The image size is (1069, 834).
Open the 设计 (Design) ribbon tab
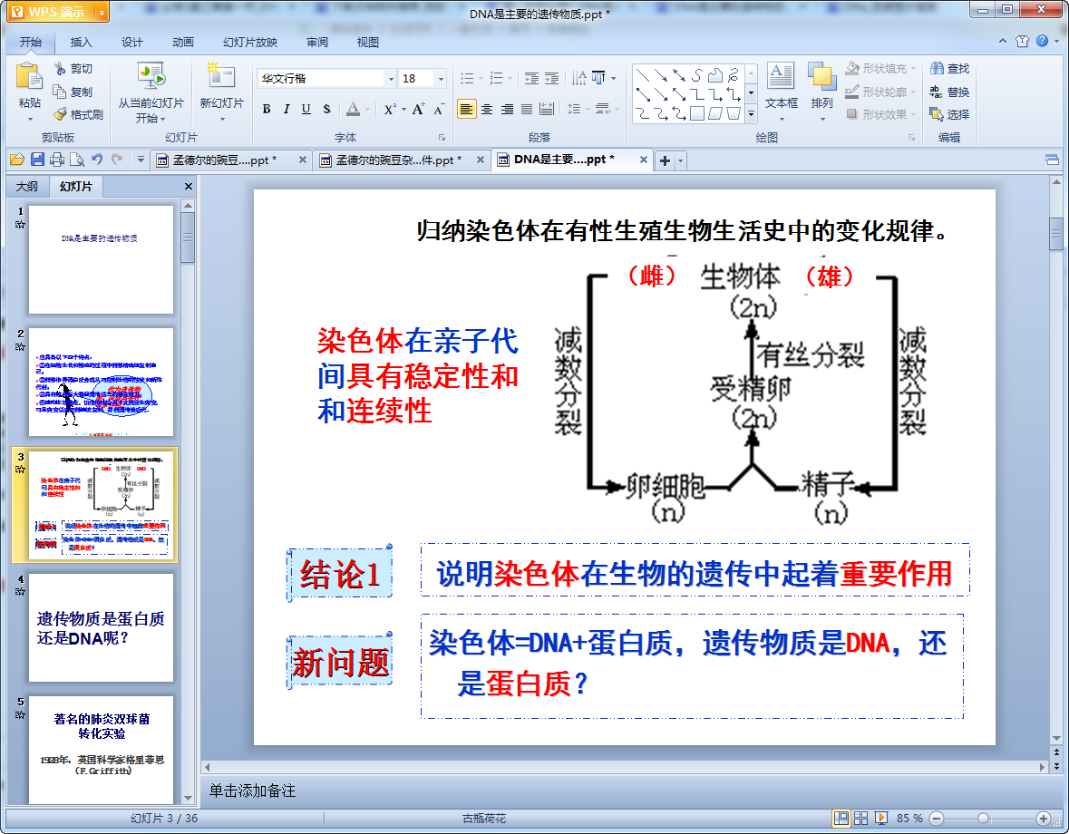click(132, 43)
